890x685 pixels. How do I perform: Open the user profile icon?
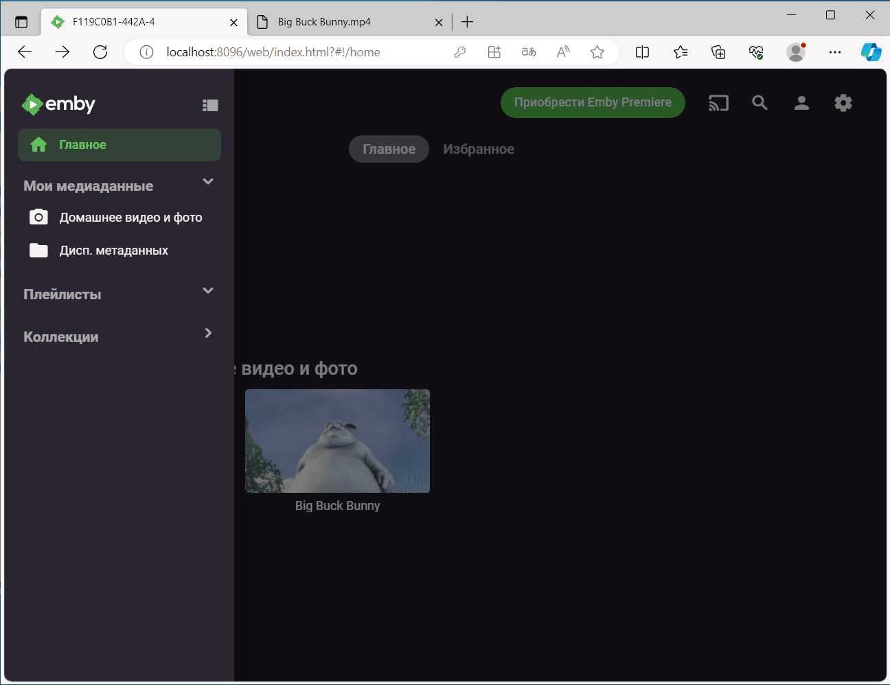click(x=801, y=103)
